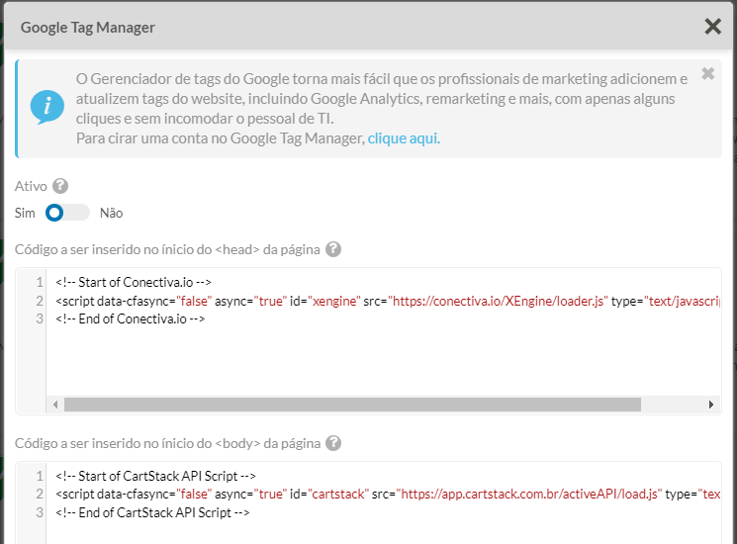Show help for the head code field
This screenshot has width=737, height=544.
pos(333,249)
